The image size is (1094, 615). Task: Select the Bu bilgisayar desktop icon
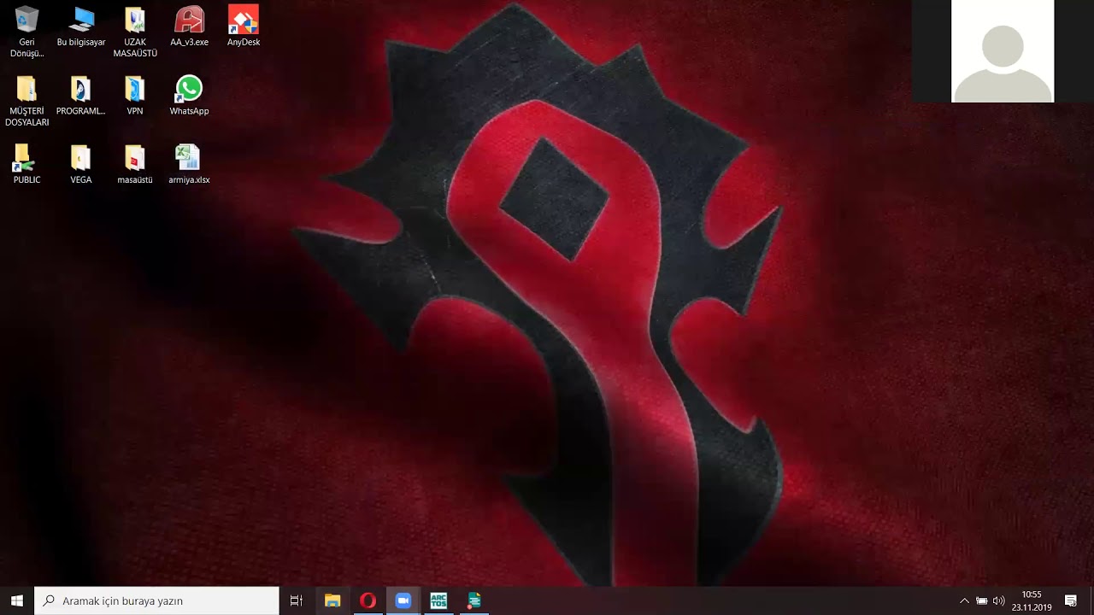coord(81,26)
